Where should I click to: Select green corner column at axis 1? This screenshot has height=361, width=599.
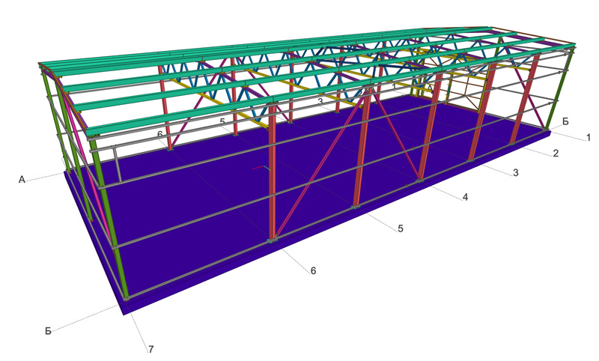[x=559, y=94]
